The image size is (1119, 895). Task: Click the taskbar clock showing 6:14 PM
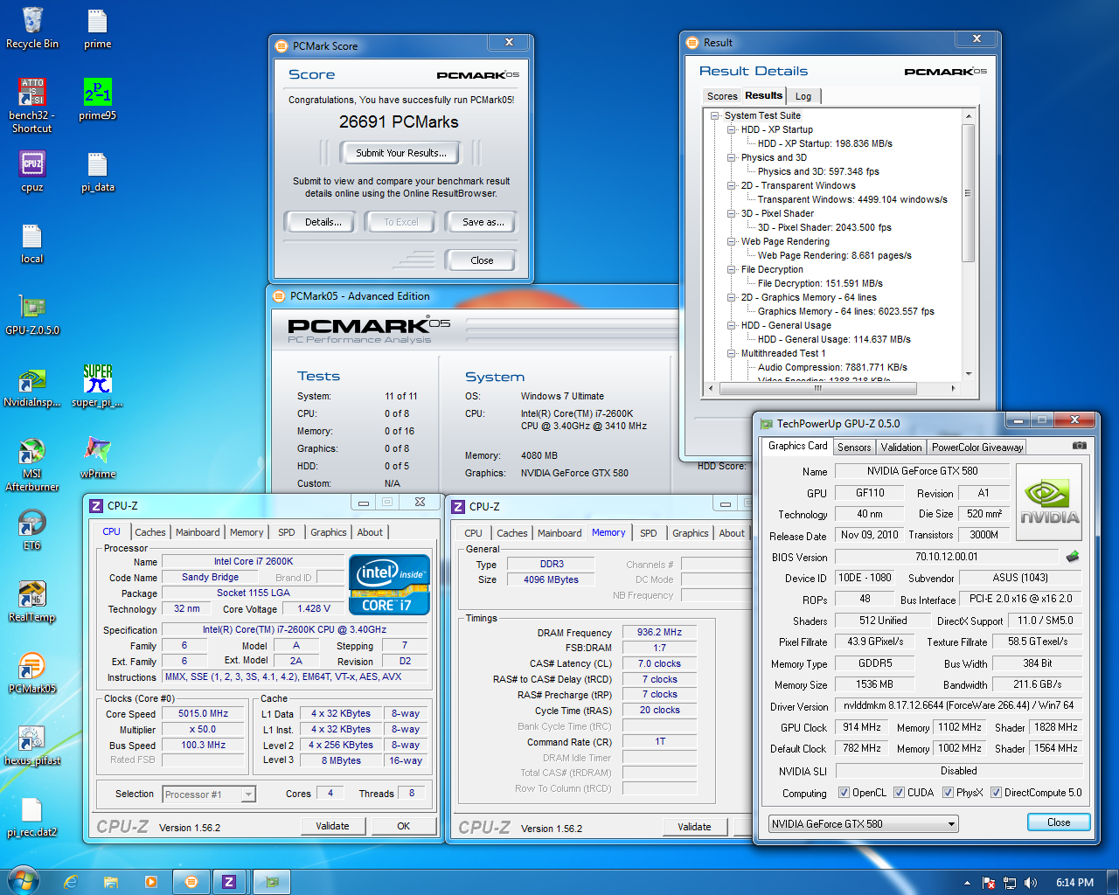(1074, 883)
